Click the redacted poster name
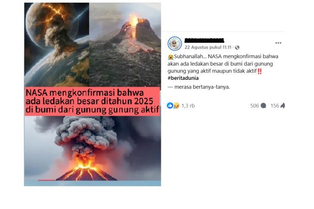Viewport: 314px width, 209px height. click(x=204, y=40)
